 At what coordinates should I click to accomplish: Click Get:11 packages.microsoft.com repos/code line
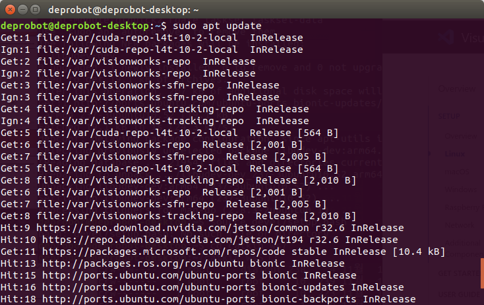coord(223,252)
